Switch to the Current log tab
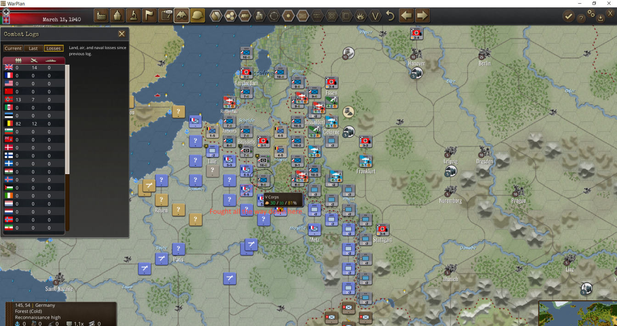The image size is (617, 326). (13, 48)
